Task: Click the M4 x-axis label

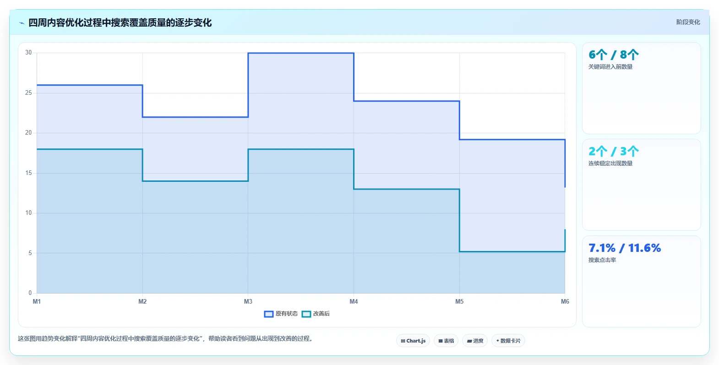Action: (x=354, y=301)
